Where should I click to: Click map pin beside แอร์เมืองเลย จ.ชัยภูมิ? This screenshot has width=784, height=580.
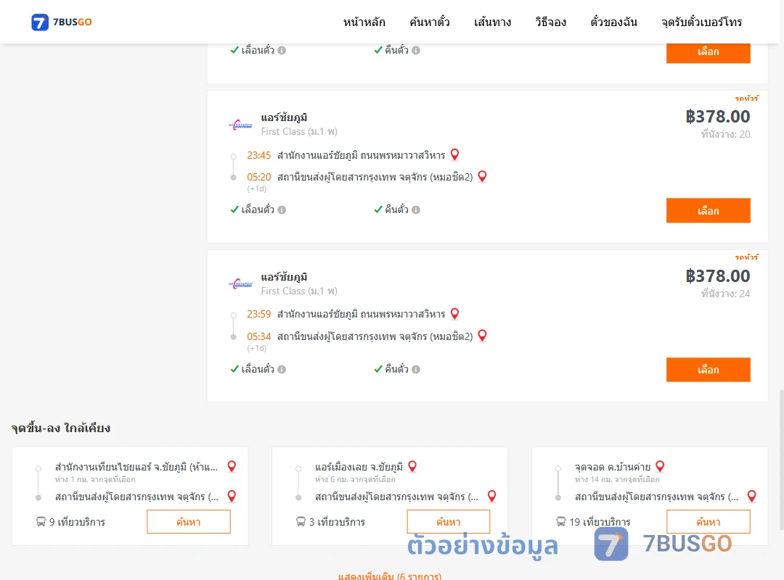coord(412,467)
